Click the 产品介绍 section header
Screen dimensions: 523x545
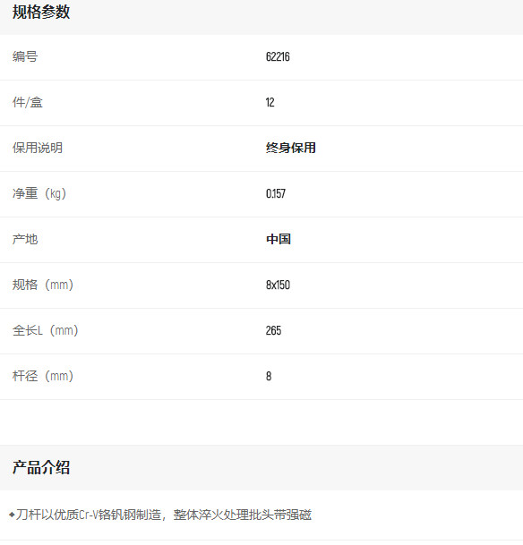click(41, 467)
